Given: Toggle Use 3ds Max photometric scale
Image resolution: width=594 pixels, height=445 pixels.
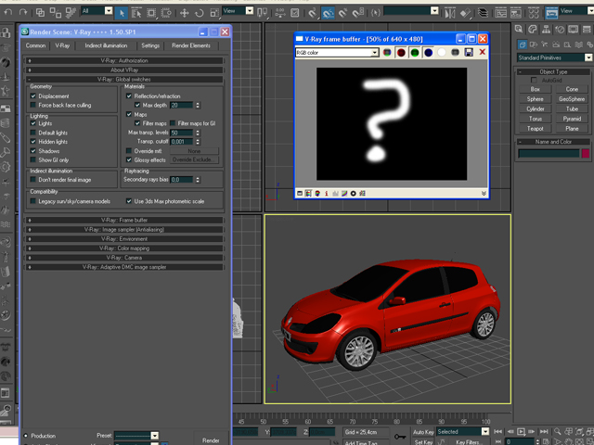Looking at the screenshot, I should pyautogui.click(x=129, y=201).
